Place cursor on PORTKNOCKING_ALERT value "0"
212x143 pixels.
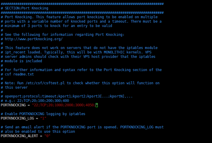pos(47,136)
